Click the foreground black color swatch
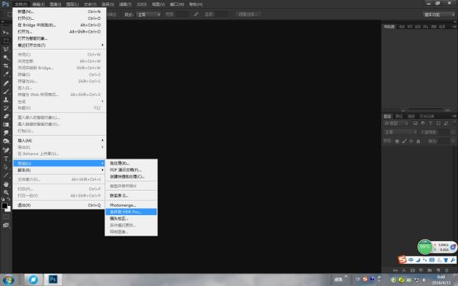The height and width of the screenshot is (286, 458). pos(5,206)
